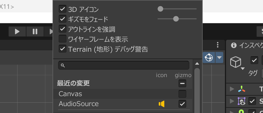
Task: Toggle the scene Gizmos button
Action: (209, 58)
